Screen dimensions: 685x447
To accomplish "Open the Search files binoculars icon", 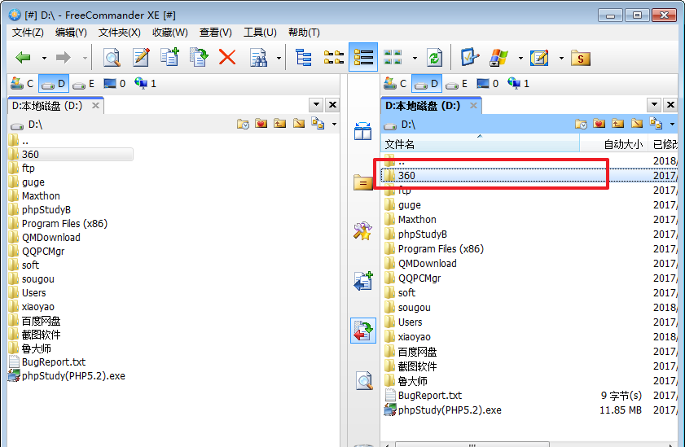I will [x=258, y=57].
